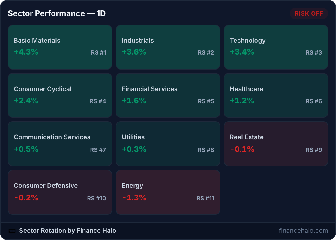
Task: Click the Finance Halo logo icon
Action: point(12,231)
